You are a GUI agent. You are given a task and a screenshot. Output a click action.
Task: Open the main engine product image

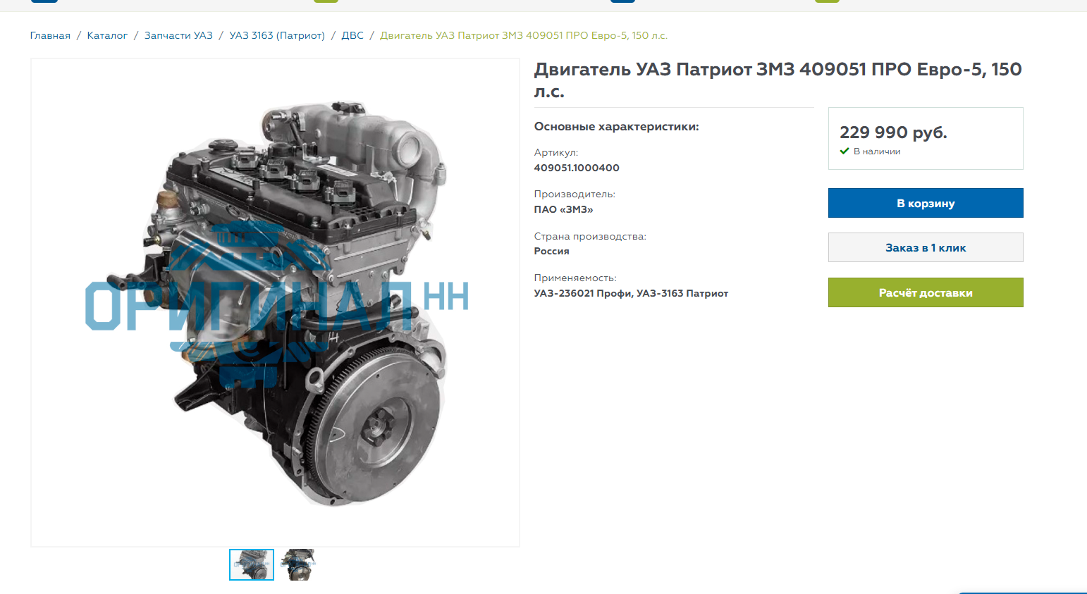[275, 303]
